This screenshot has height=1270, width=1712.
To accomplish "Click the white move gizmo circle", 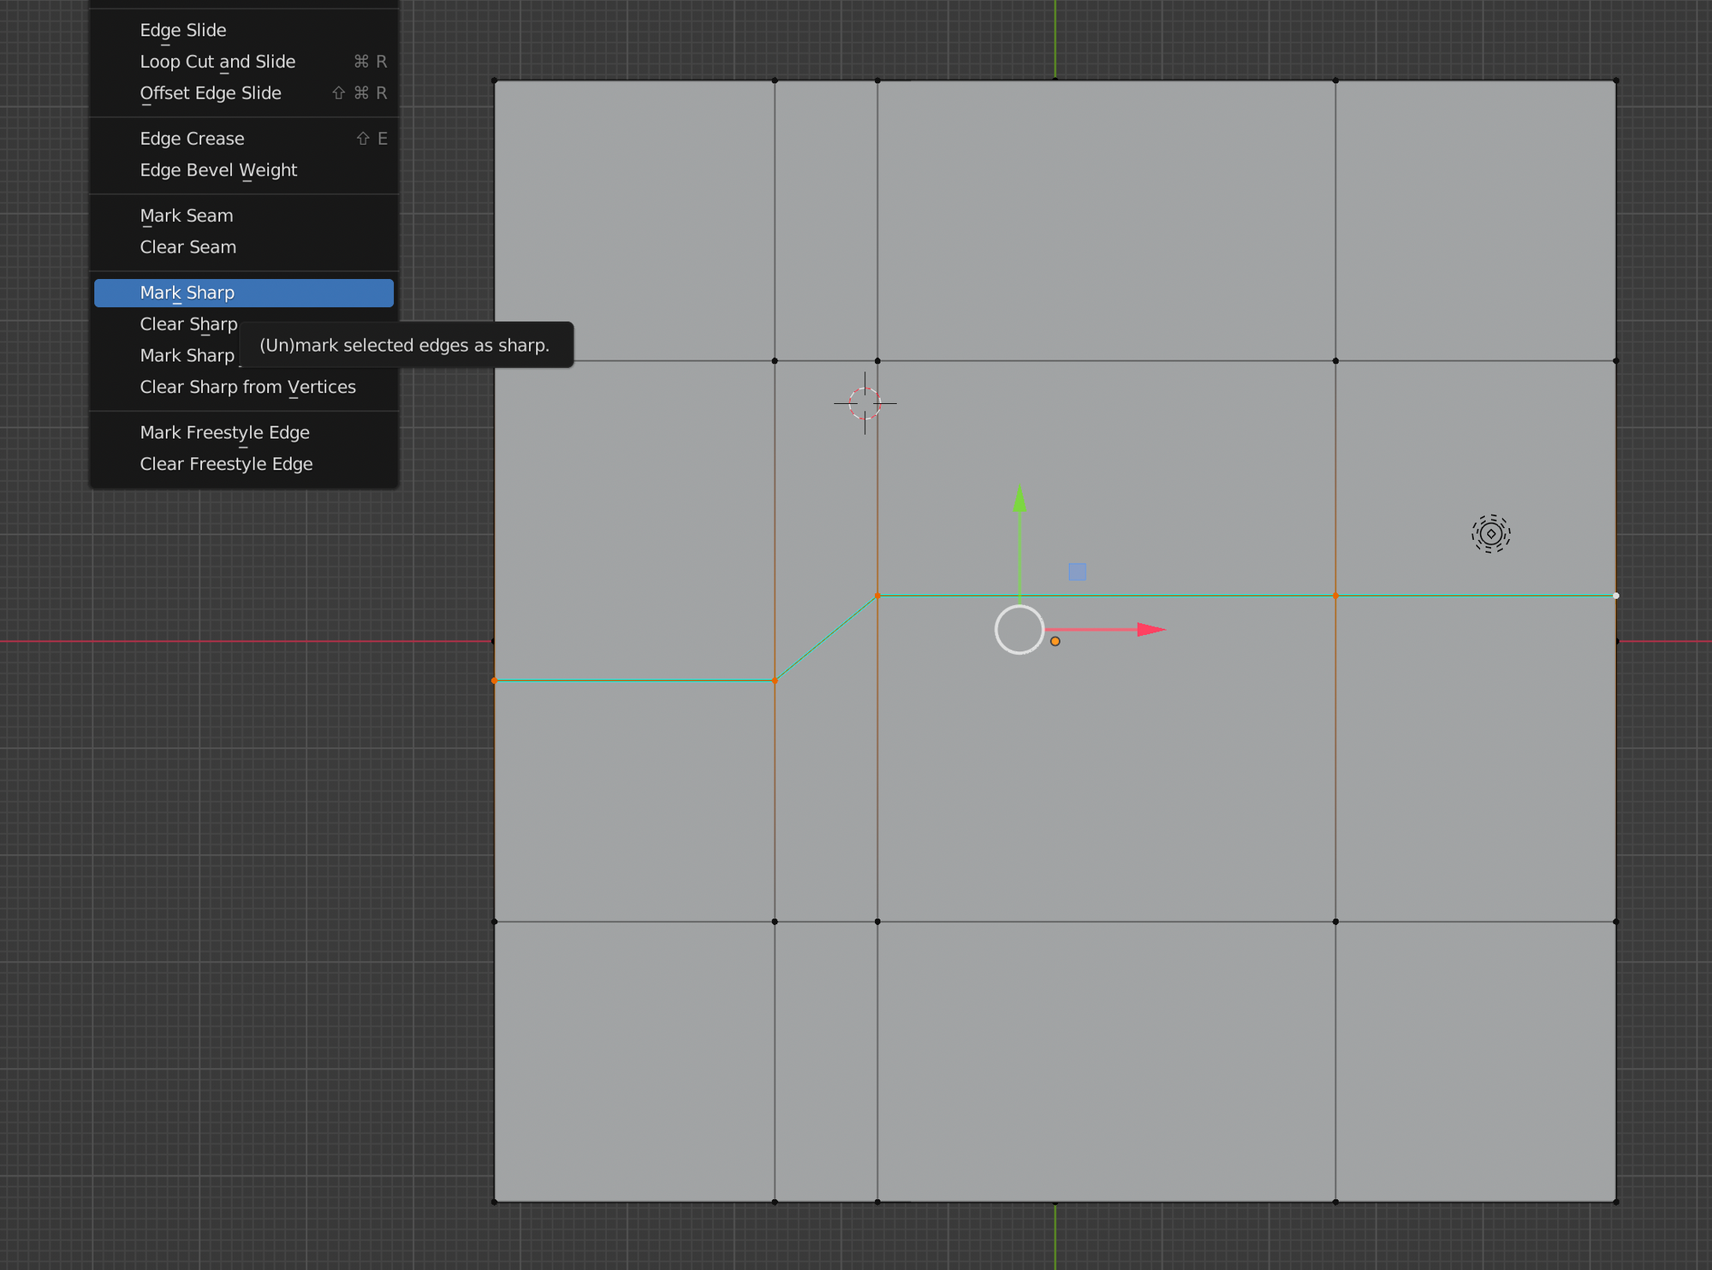I will pyautogui.click(x=1019, y=630).
